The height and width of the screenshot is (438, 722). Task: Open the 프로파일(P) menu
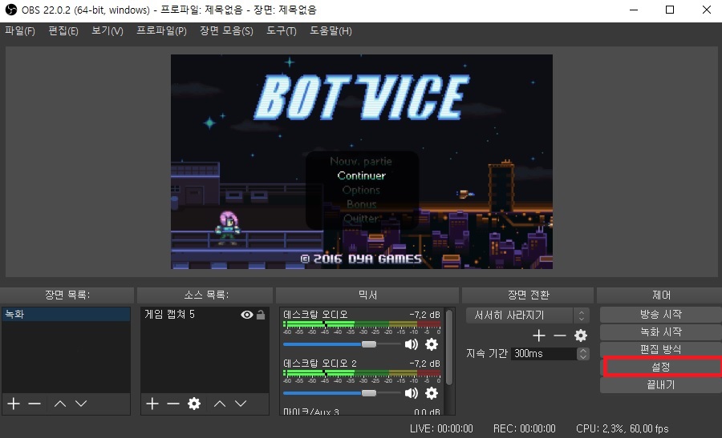point(161,30)
